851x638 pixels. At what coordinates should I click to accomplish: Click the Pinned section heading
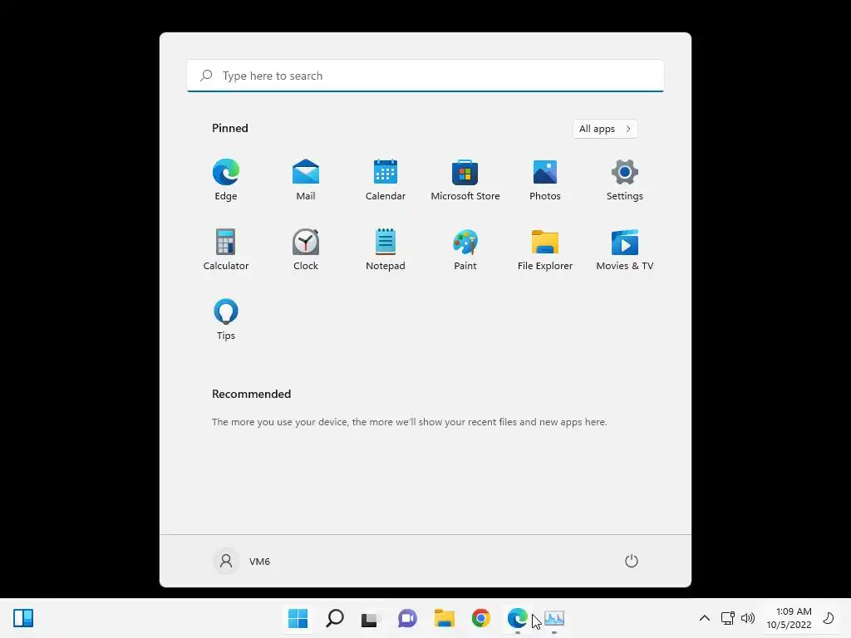point(230,128)
